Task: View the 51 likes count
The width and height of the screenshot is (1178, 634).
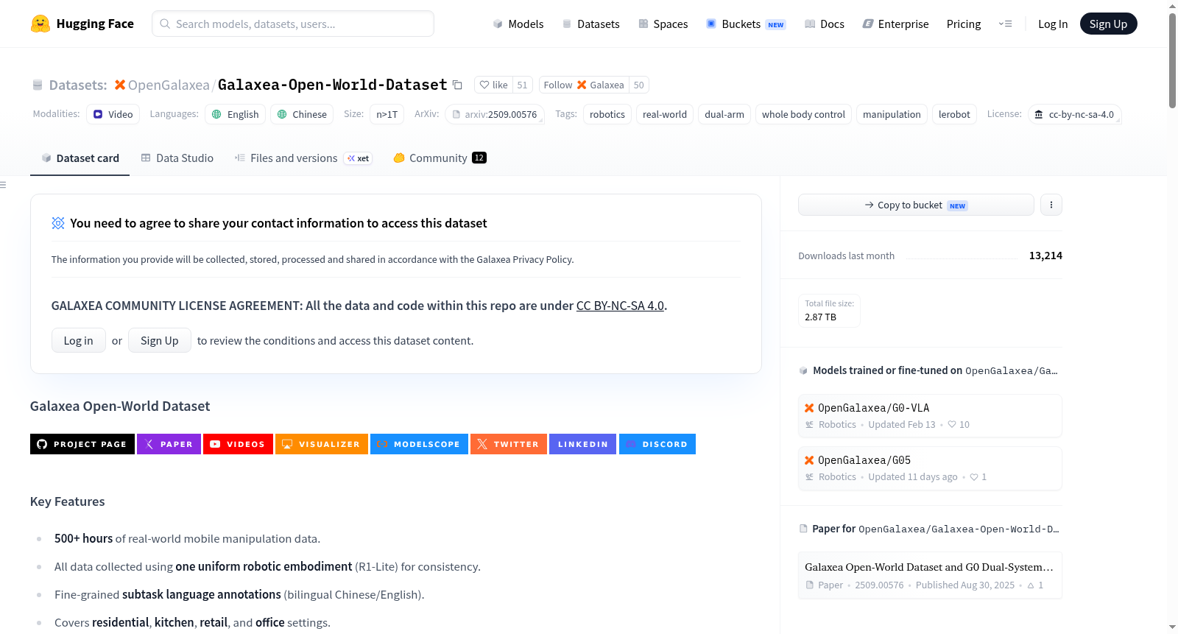Action: (x=522, y=85)
